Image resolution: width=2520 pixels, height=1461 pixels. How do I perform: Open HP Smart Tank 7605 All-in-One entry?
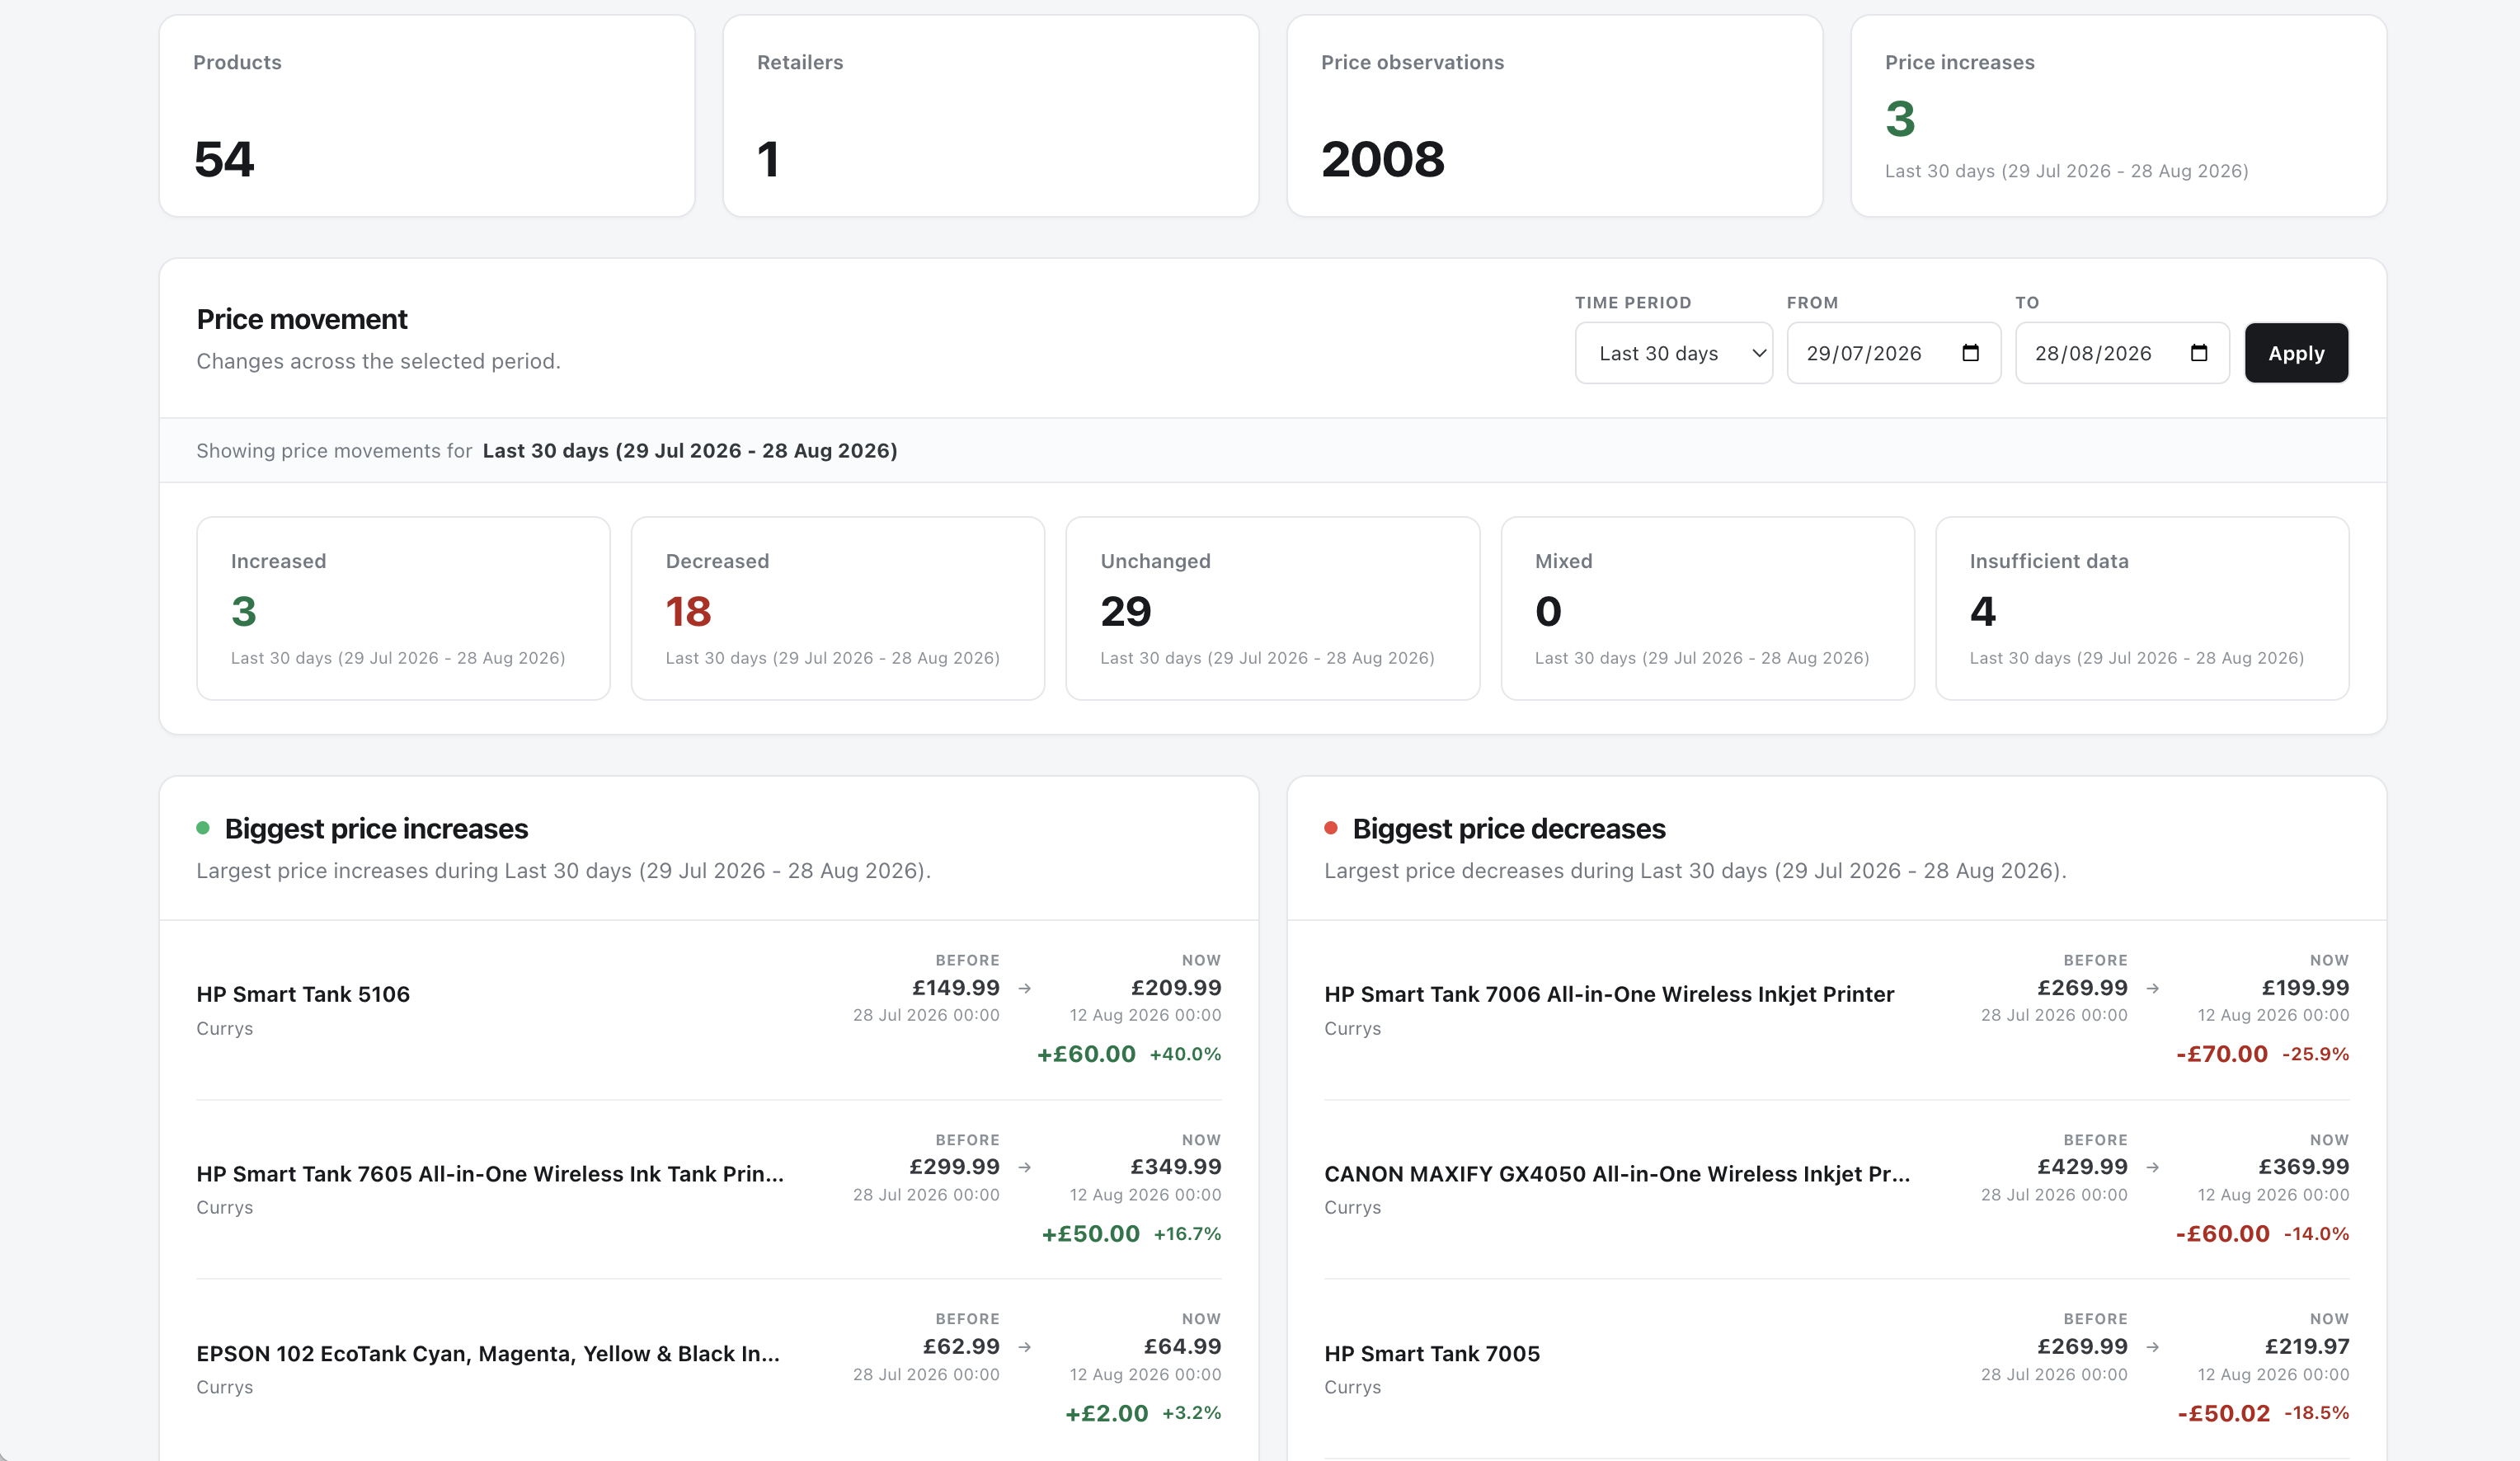point(490,1174)
